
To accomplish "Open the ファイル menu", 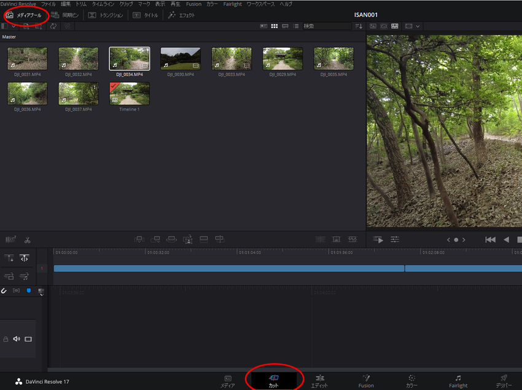I will coord(49,4).
